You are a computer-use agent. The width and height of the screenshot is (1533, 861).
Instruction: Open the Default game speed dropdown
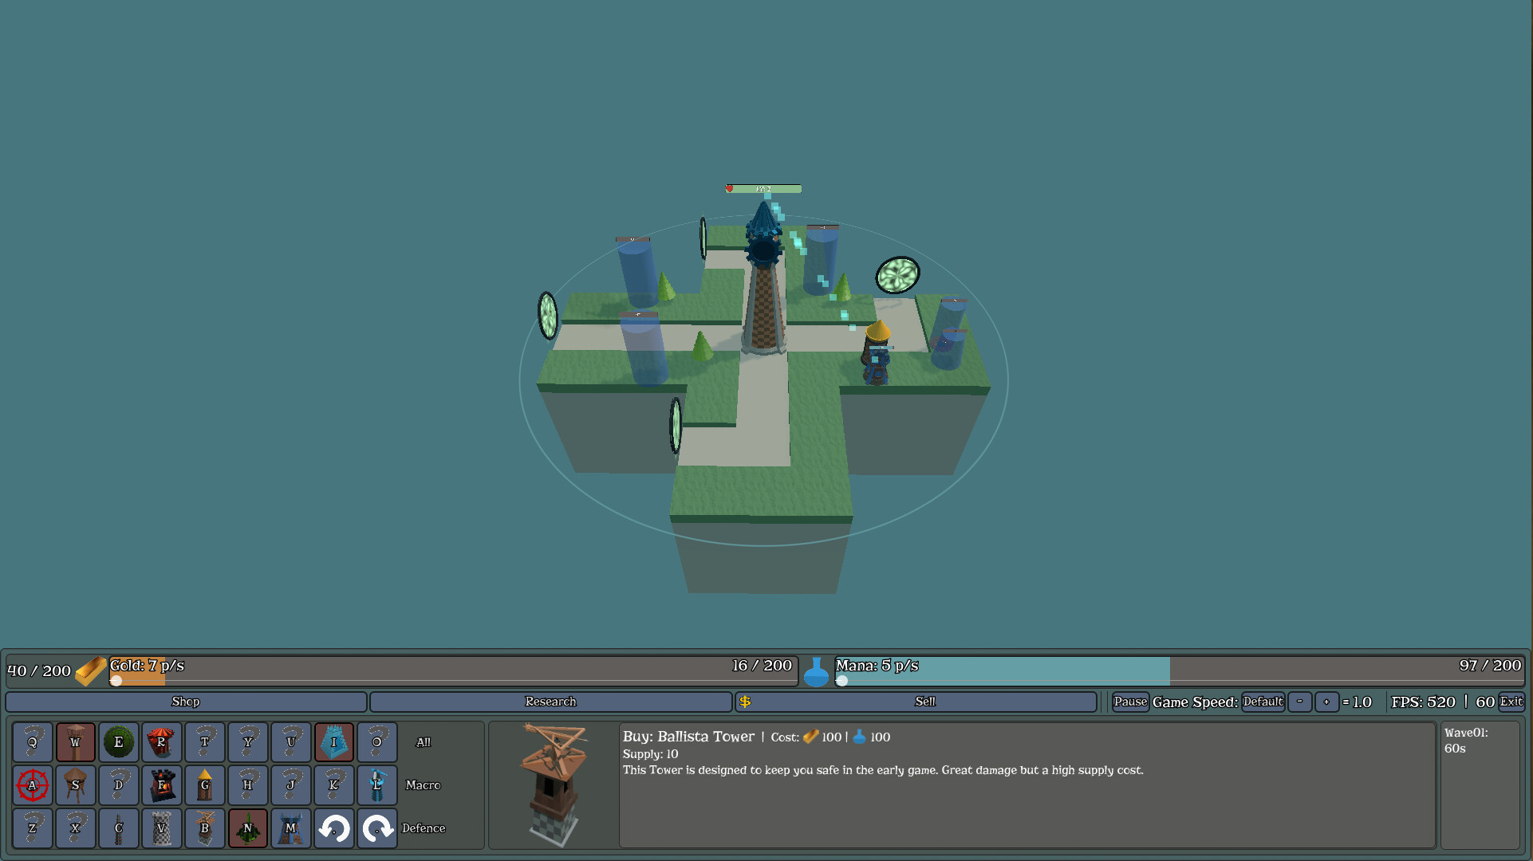point(1263,702)
